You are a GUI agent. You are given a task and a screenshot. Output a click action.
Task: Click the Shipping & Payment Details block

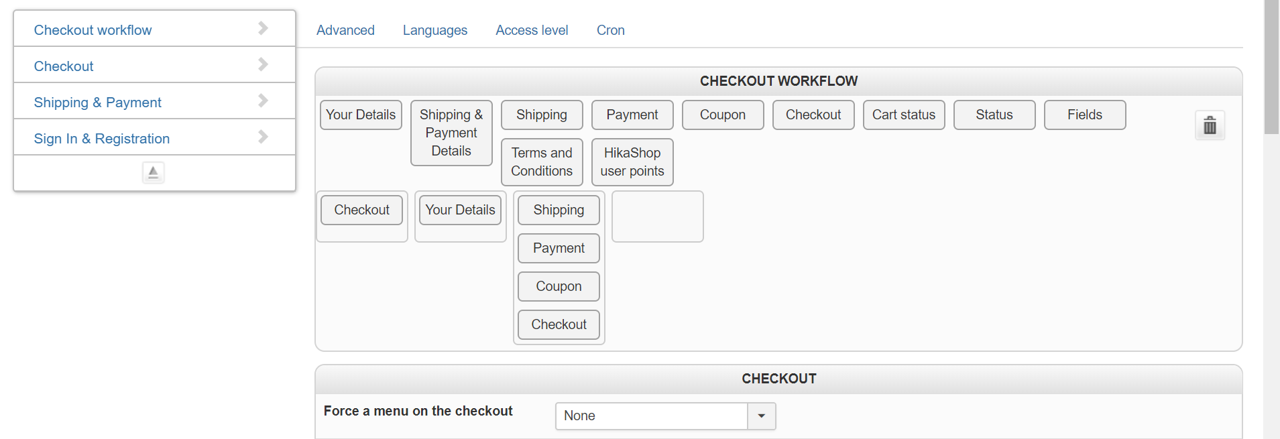coord(451,133)
